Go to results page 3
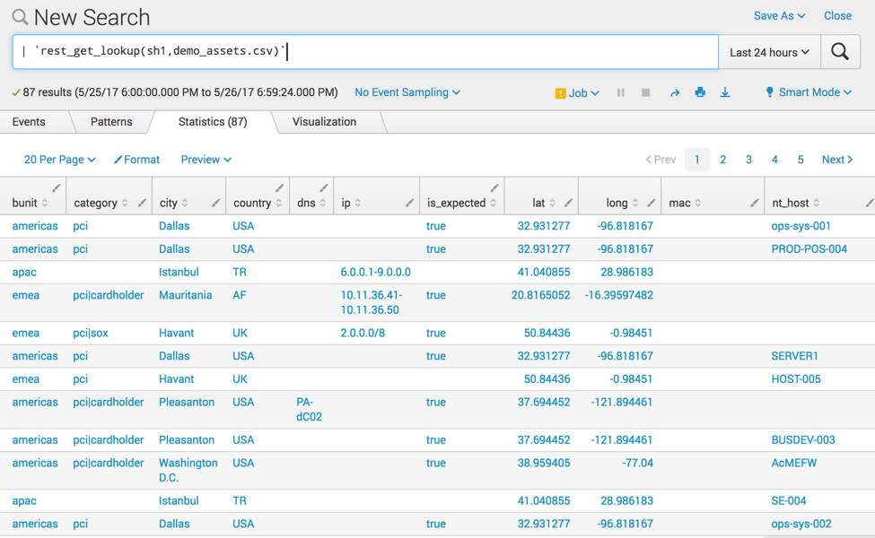 click(748, 160)
